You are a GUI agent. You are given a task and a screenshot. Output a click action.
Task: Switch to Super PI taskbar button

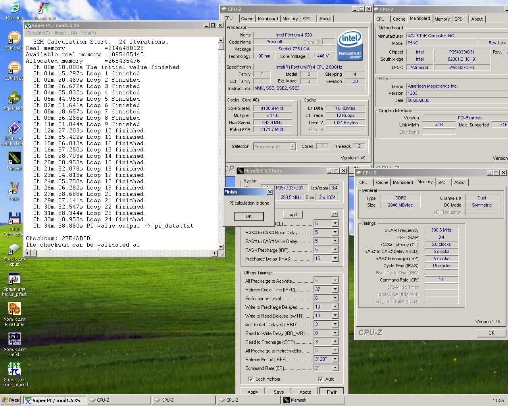click(54, 400)
